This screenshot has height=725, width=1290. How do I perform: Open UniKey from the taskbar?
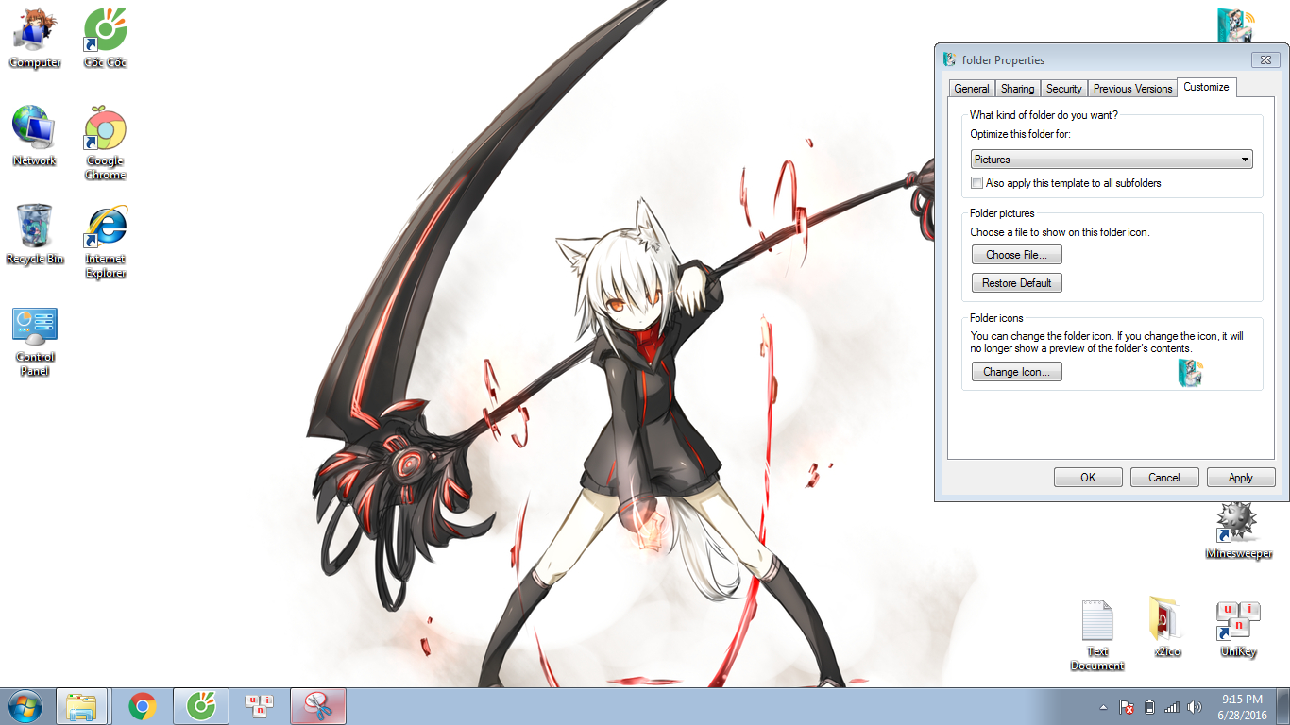(x=260, y=706)
